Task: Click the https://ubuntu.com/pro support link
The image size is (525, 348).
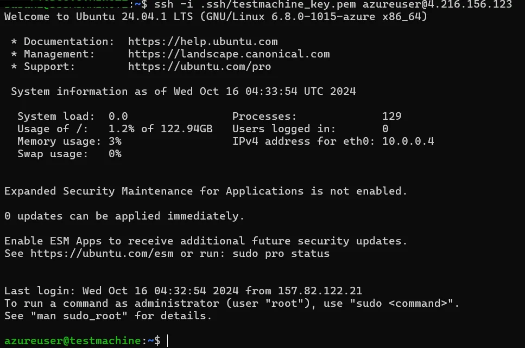Action: click(199, 67)
